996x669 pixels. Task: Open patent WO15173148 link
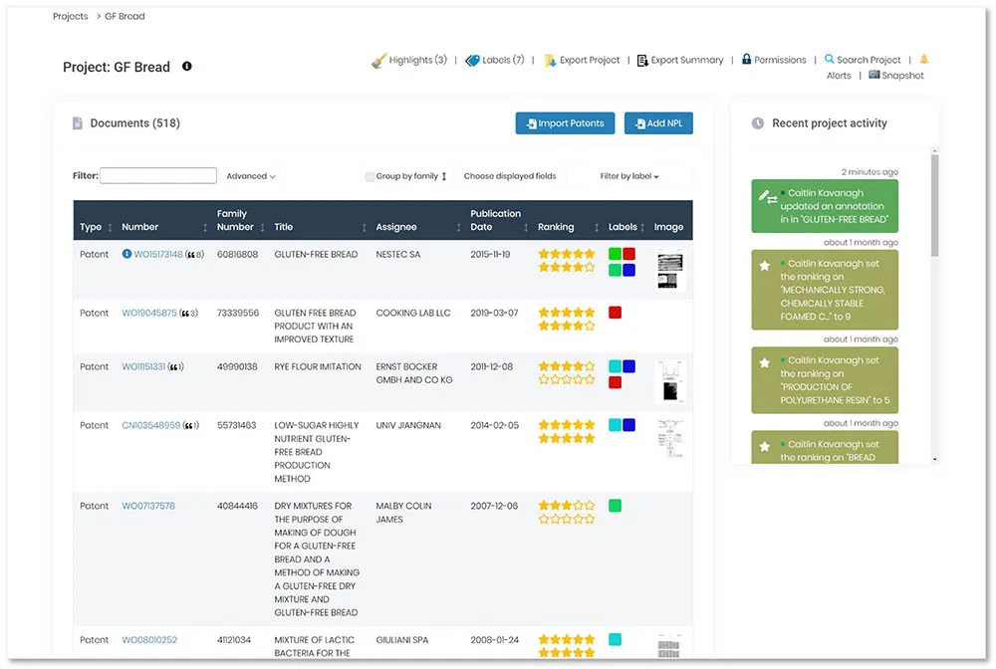(151, 255)
